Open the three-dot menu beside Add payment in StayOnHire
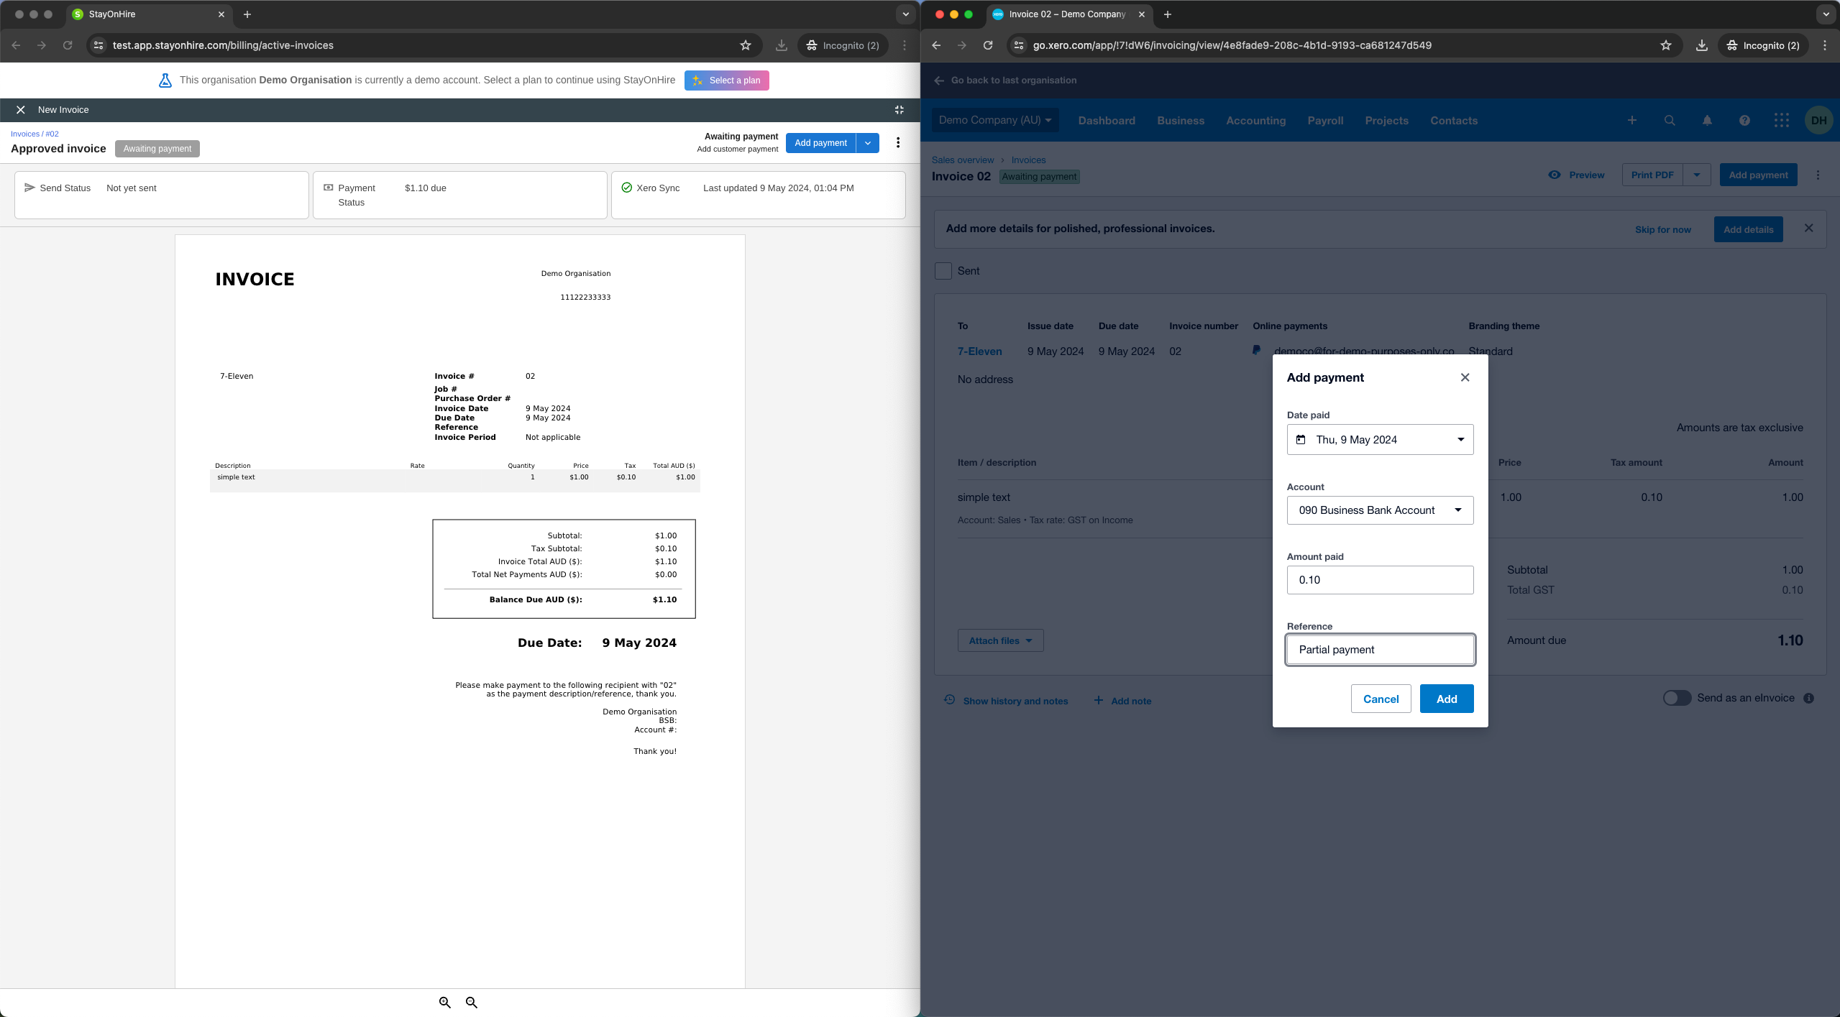Viewport: 1840px width, 1017px height. coord(897,143)
